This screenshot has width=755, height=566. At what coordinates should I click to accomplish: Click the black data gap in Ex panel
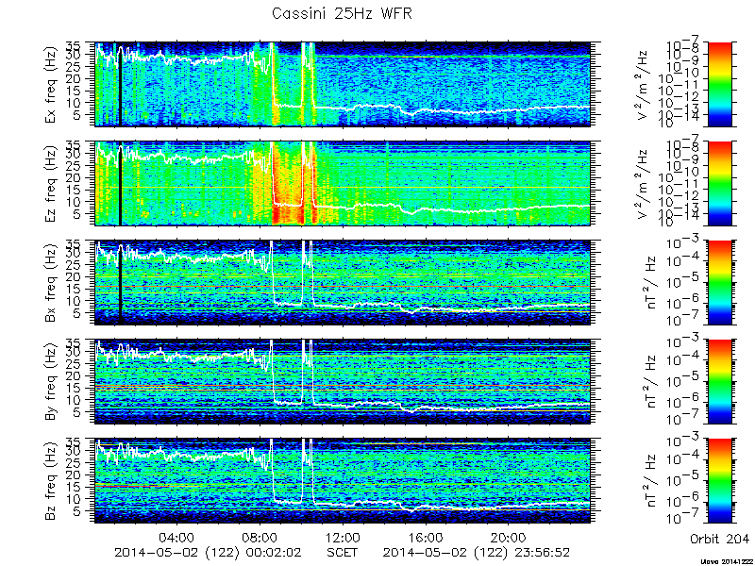pyautogui.click(x=120, y=92)
